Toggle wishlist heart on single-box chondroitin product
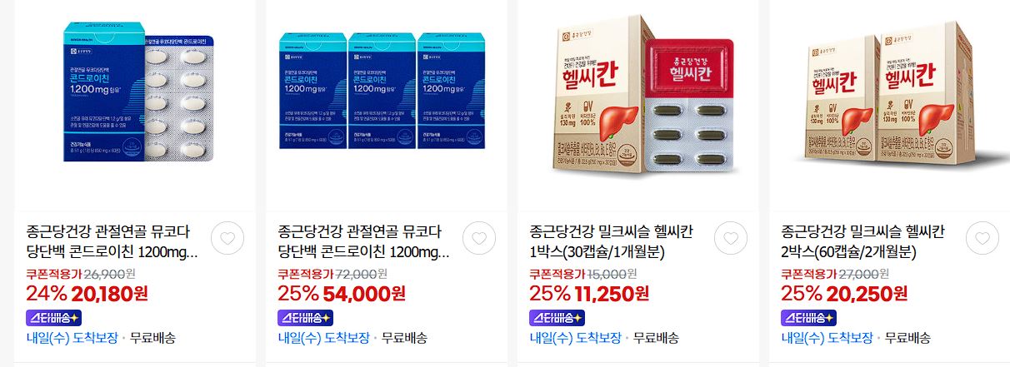This screenshot has width=1010, height=367. [x=227, y=239]
